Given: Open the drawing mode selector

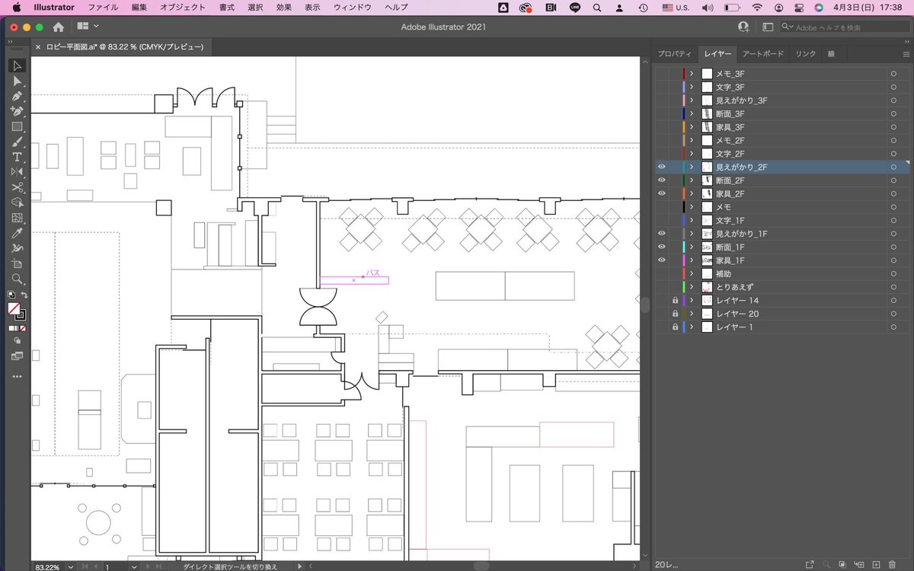Looking at the screenshot, I should [17, 341].
